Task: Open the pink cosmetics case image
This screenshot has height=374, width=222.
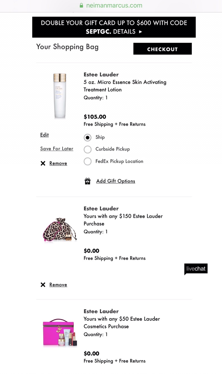Action: [60, 332]
